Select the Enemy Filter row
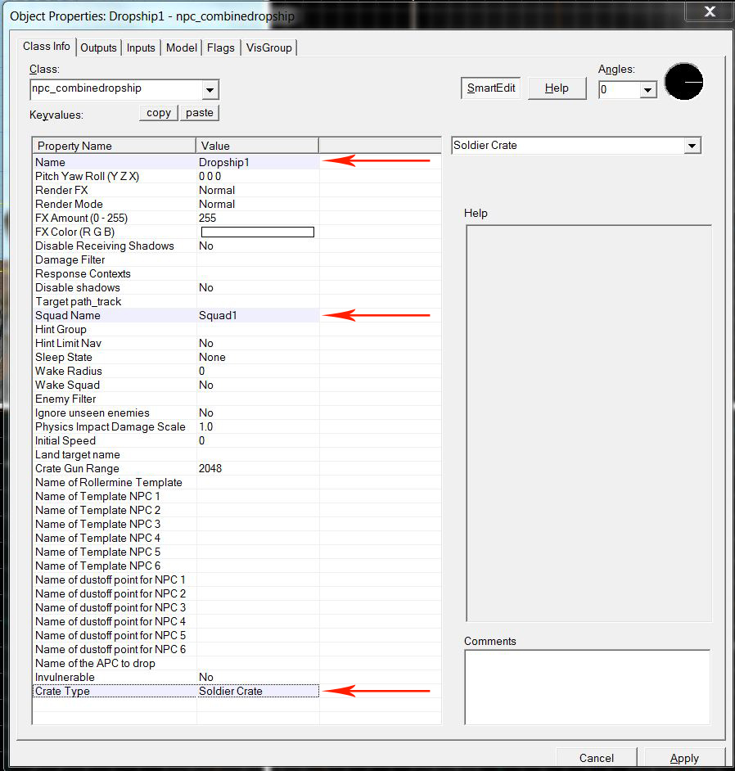Image resolution: width=735 pixels, height=771 pixels. point(176,399)
